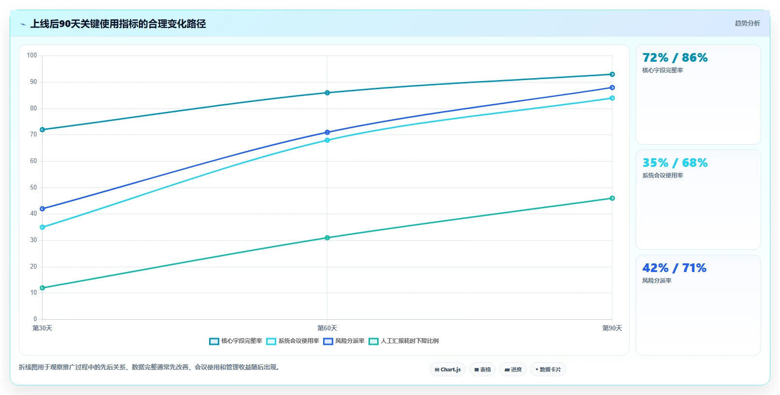Click the 表格 pill tag
This screenshot has height=395, width=780.
coord(482,369)
